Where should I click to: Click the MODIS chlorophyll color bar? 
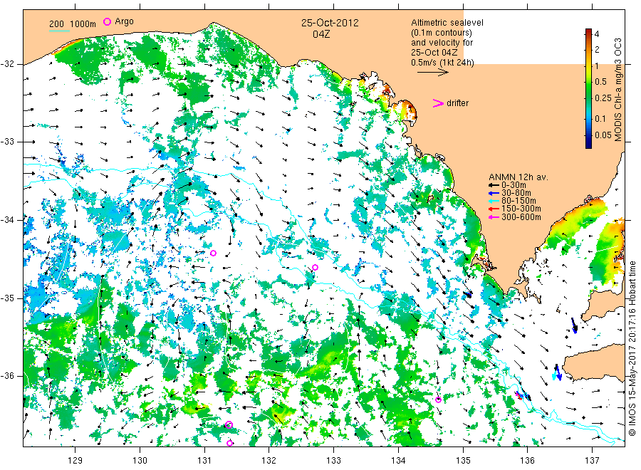(x=588, y=88)
